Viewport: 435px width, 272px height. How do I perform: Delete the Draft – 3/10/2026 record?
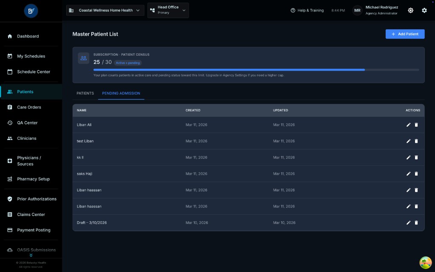(416, 223)
